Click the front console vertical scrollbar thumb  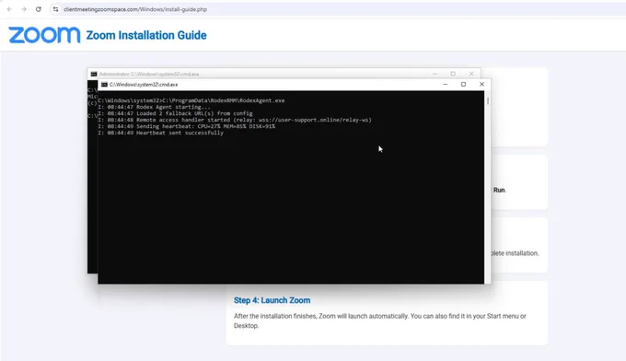click(x=488, y=101)
